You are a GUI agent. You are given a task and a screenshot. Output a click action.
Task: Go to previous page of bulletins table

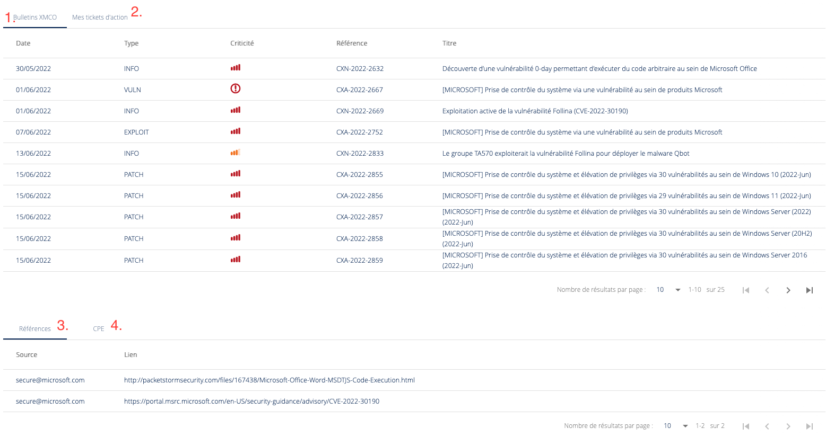click(x=767, y=290)
